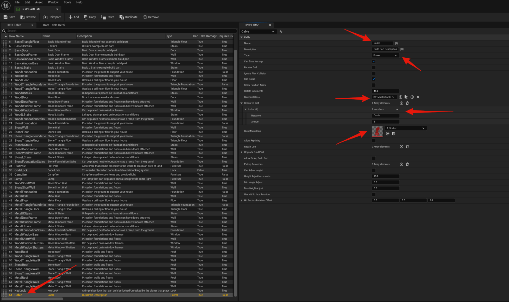Click the Rotate Increments value field
This screenshot has height=302, width=509.
click(385, 91)
